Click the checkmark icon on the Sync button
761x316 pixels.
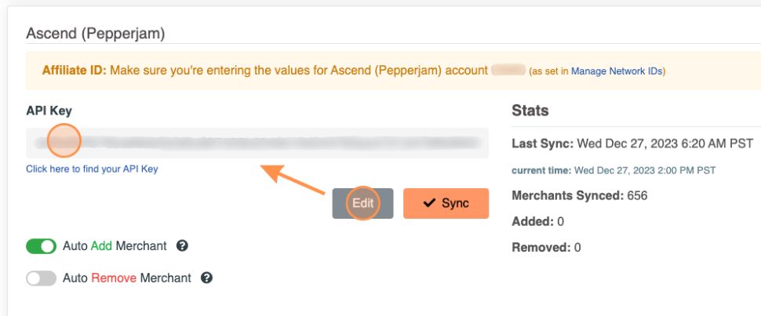point(429,203)
